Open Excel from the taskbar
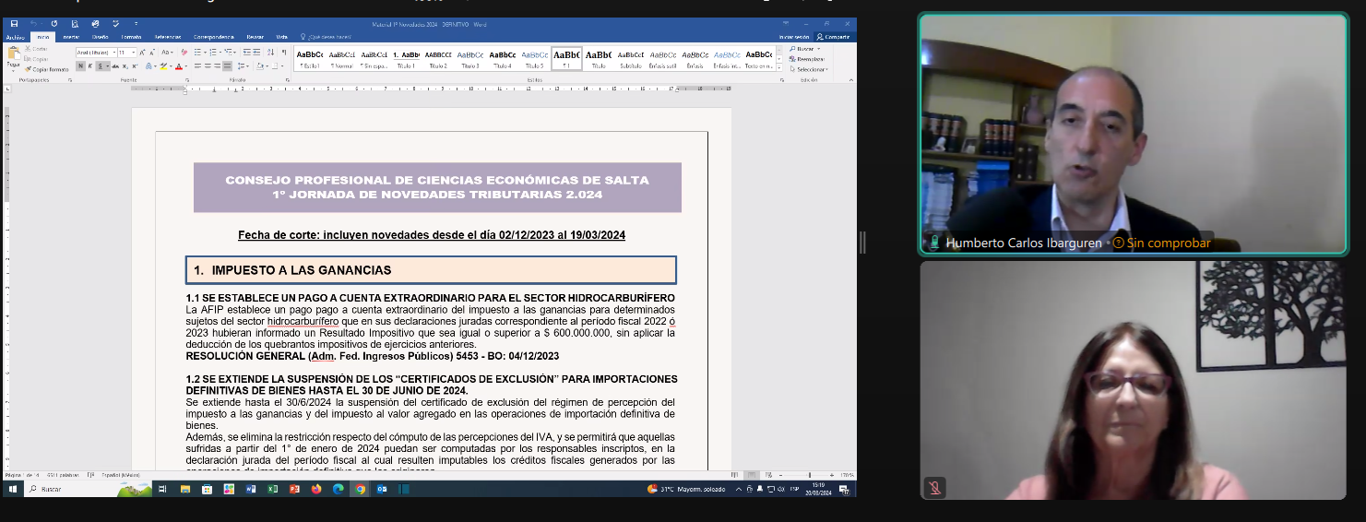1366x522 pixels. click(x=272, y=489)
